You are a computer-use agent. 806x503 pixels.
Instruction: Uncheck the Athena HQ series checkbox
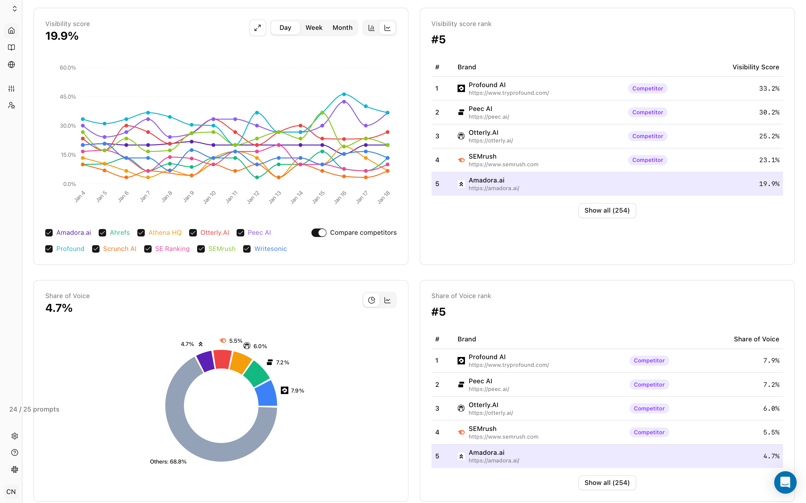pos(141,233)
